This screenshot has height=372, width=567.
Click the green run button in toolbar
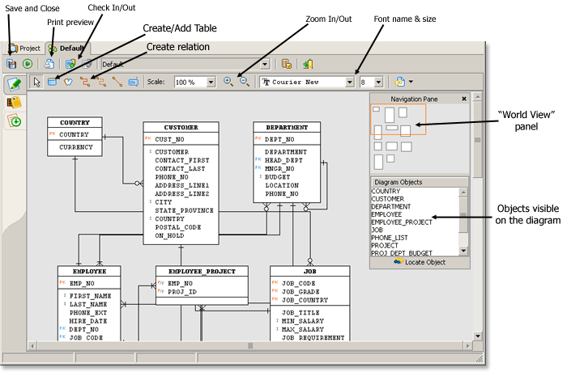pyautogui.click(x=28, y=64)
